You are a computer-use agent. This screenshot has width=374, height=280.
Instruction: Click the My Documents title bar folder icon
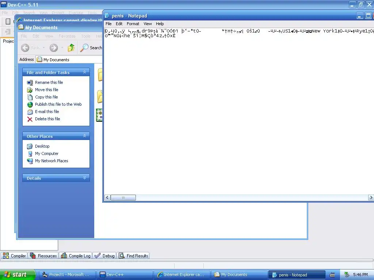[x=21, y=27]
